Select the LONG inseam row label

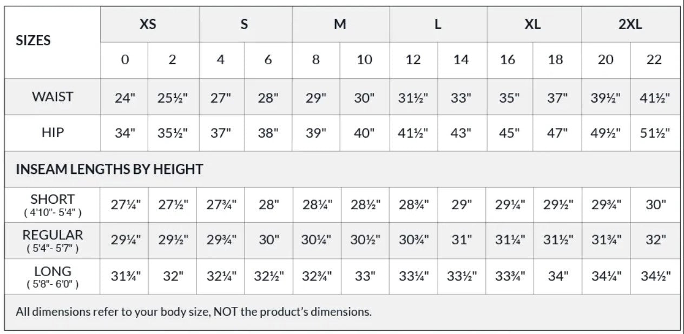point(52,276)
